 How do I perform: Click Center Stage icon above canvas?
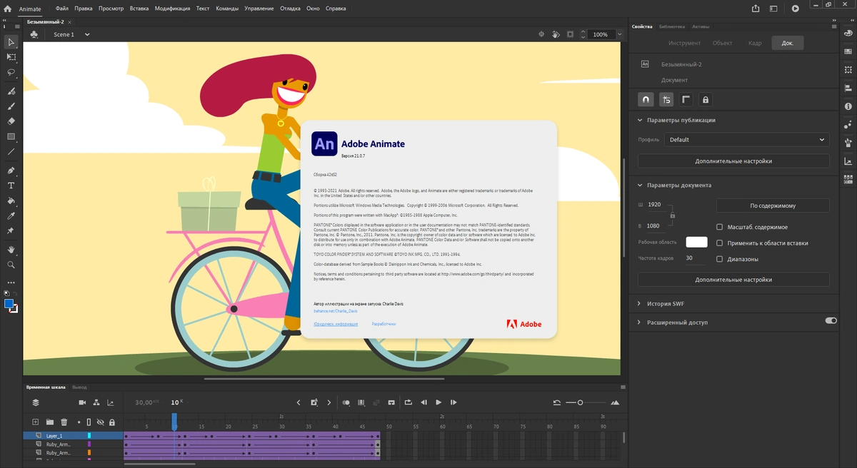(x=541, y=34)
